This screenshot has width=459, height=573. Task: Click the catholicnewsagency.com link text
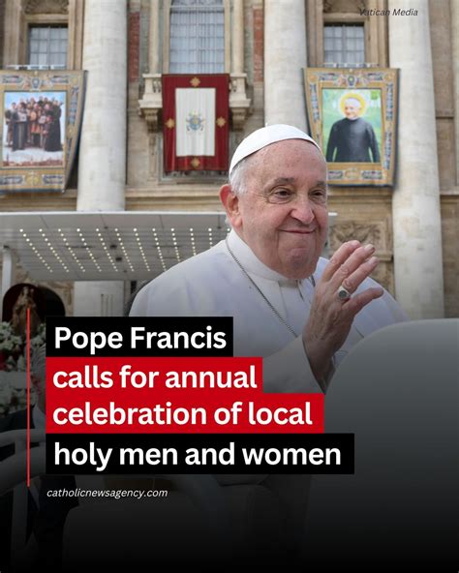[x=107, y=493]
